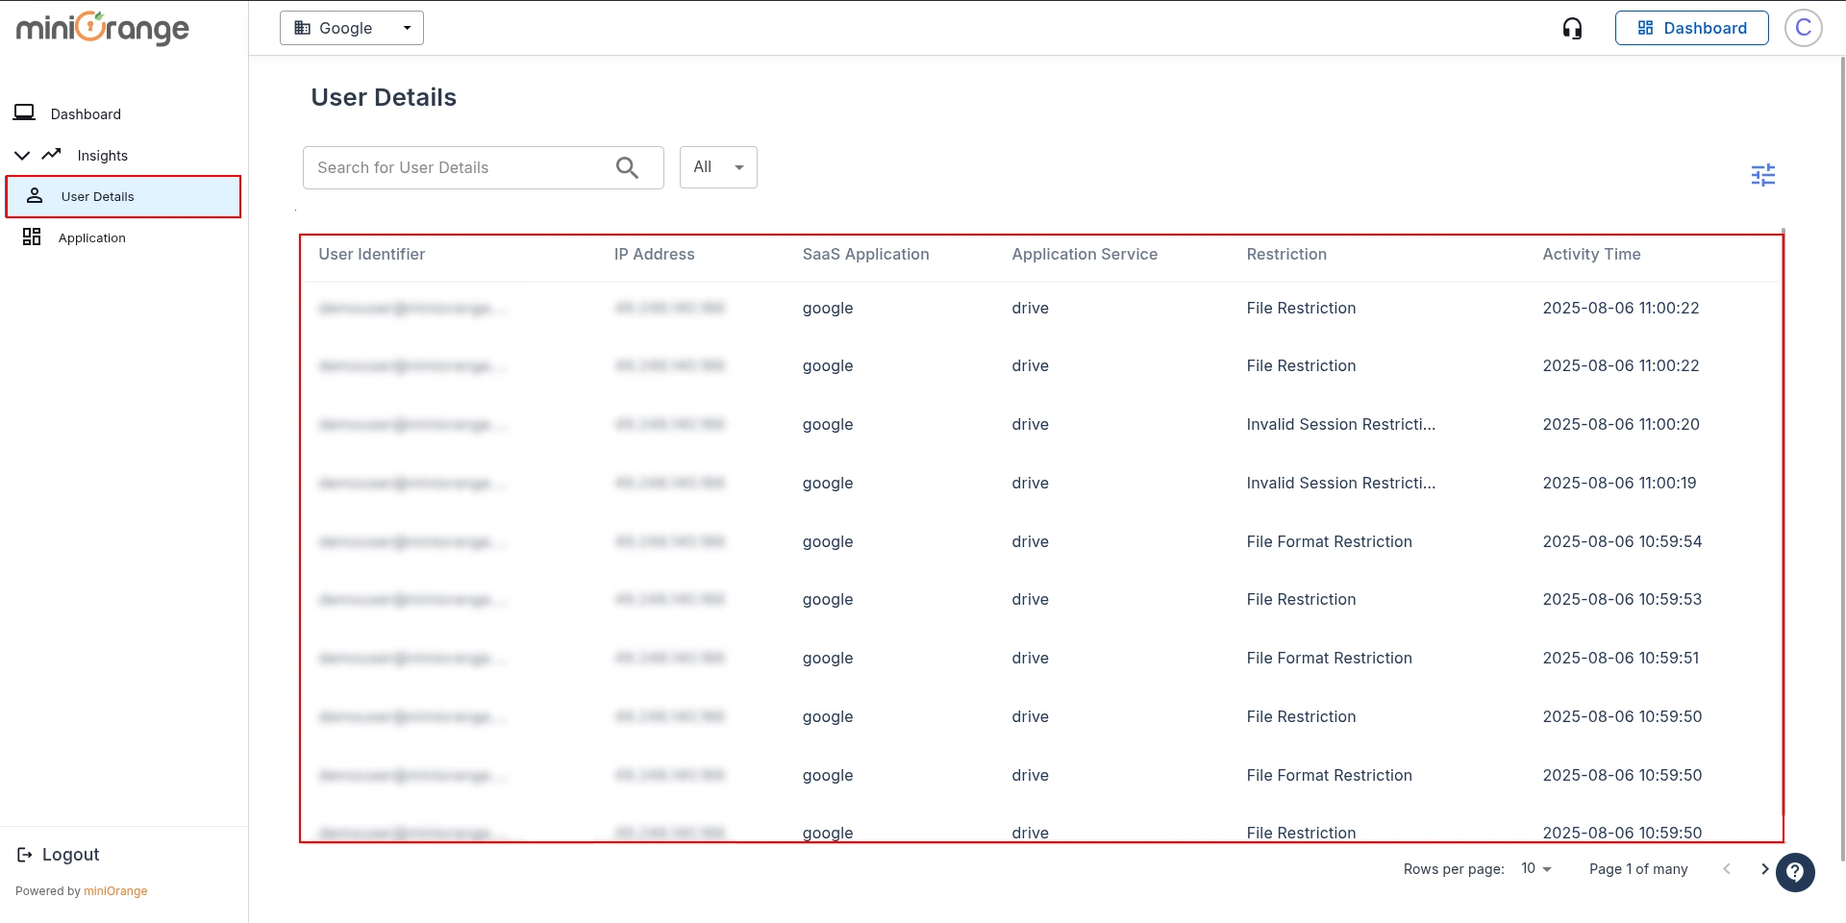The height and width of the screenshot is (923, 1846).
Task: Click the miniOrange logo
Action: pos(103,29)
